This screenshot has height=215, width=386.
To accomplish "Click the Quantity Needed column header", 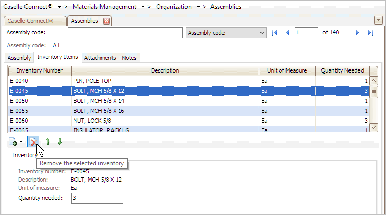I will coord(342,70).
